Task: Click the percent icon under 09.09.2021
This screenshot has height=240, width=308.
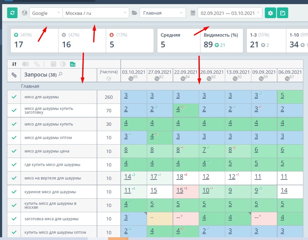Action: pos(261,79)
